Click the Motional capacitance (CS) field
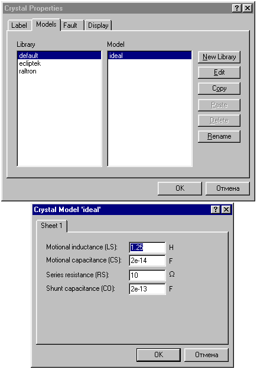The width and height of the screenshot is (257, 369). 147,261
